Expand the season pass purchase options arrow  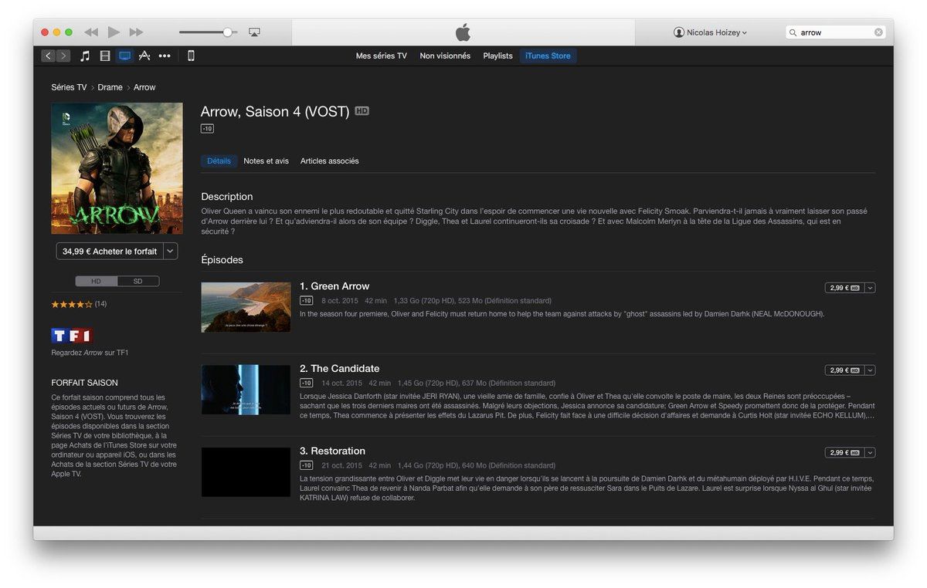[x=171, y=251]
